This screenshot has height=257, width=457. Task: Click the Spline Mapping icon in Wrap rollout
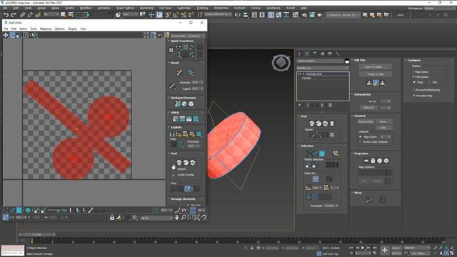tap(369, 200)
